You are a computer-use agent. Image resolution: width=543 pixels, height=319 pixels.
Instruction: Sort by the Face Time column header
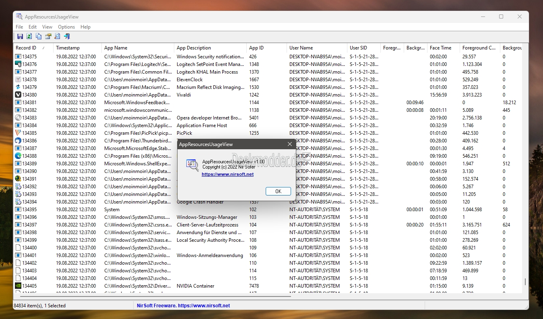click(444, 48)
